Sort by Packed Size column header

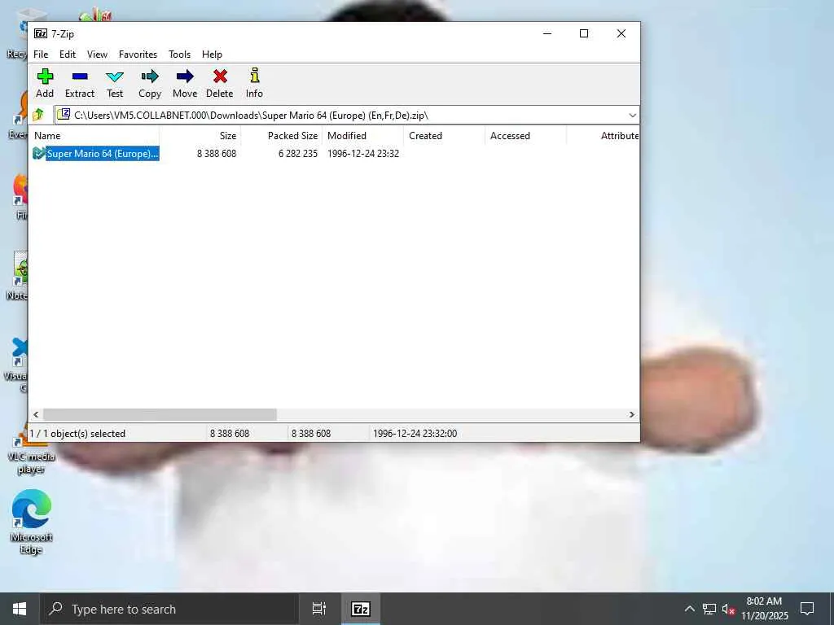click(x=281, y=136)
